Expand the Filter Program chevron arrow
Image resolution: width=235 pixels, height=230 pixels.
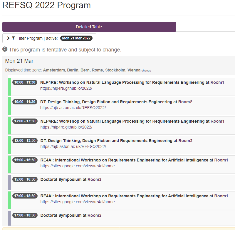(x=8, y=38)
